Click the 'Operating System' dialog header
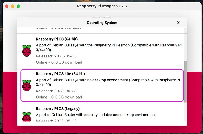203x134 pixels. click(102, 23)
